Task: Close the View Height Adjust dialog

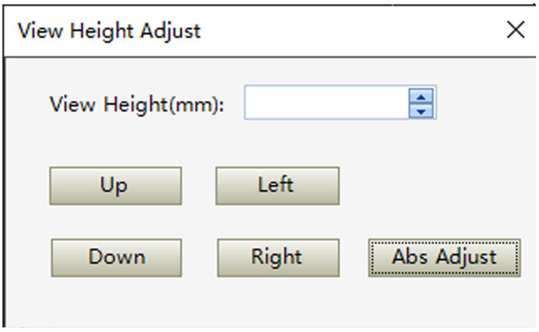Action: [x=516, y=30]
